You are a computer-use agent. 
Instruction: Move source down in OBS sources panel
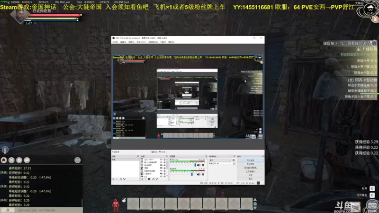tap(157, 179)
